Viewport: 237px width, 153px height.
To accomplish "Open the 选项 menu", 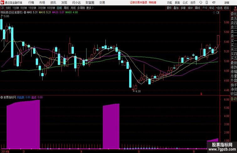I will pyautogui.click(x=193, y=3).
